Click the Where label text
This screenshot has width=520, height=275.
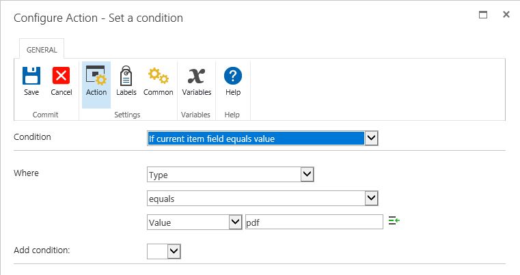(26, 173)
